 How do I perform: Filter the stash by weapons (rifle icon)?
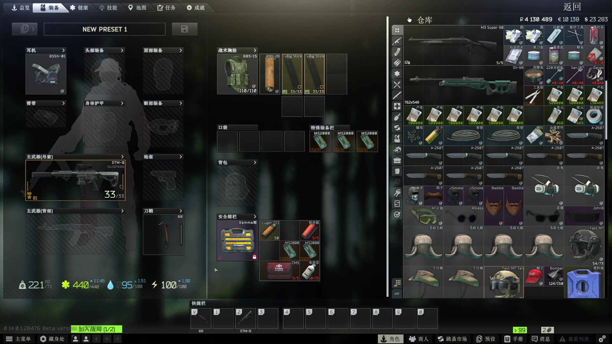(x=397, y=41)
